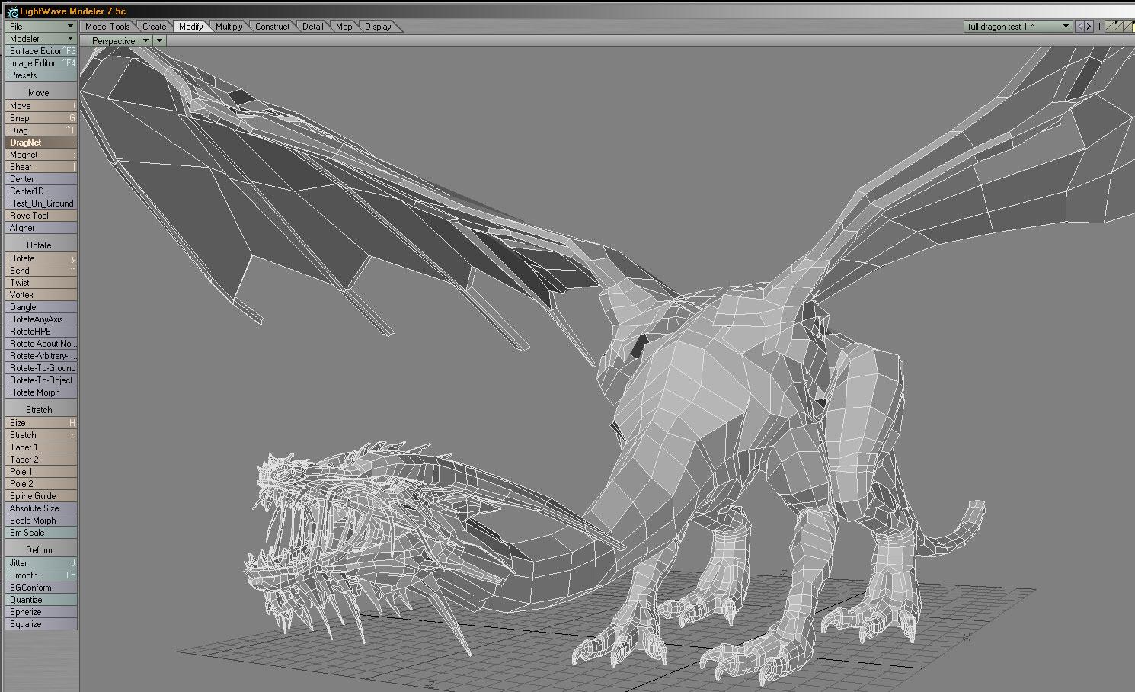
Task: Activate the Smooth deform tool
Action: [40, 575]
